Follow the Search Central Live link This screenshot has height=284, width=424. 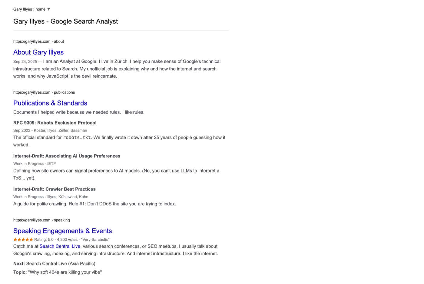60,246
